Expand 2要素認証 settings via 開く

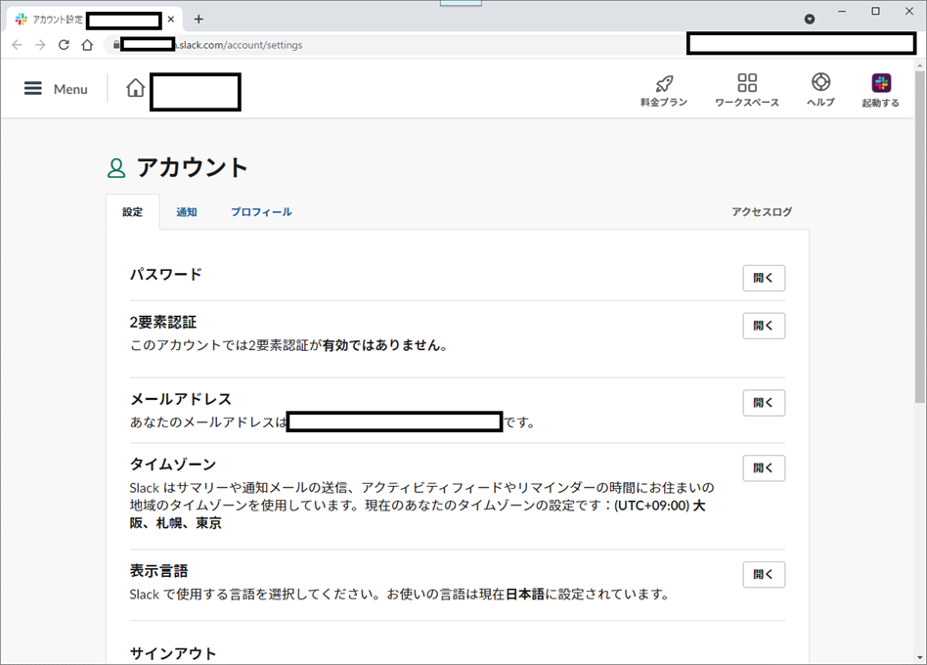click(764, 326)
